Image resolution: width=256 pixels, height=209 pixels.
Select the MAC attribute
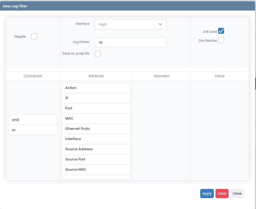pyautogui.click(x=96, y=119)
